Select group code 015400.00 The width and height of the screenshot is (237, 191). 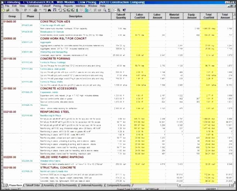[10, 22]
